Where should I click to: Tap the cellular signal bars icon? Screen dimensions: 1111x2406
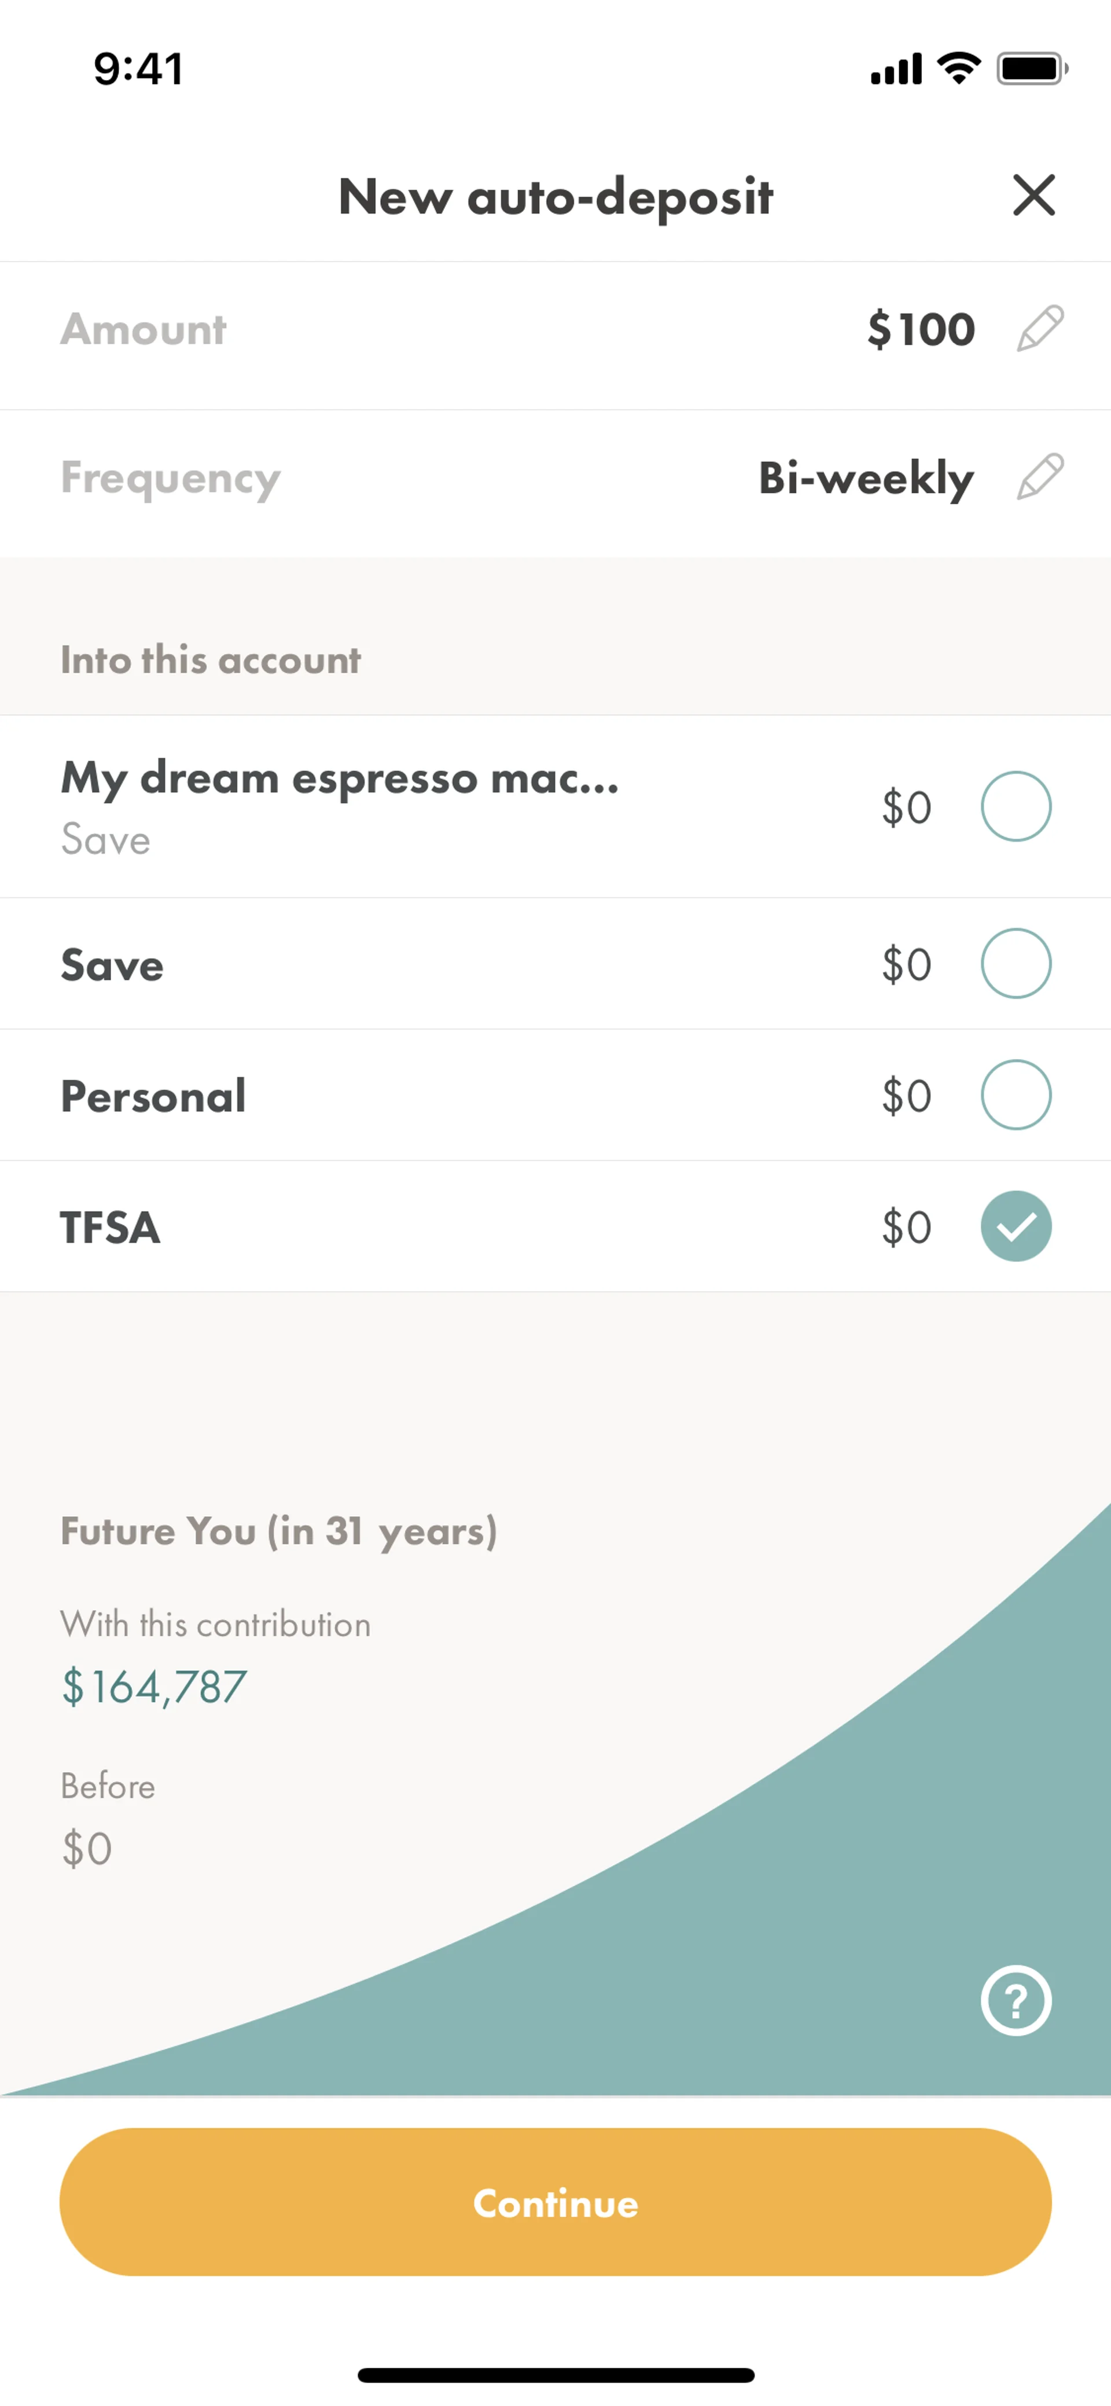(x=896, y=69)
